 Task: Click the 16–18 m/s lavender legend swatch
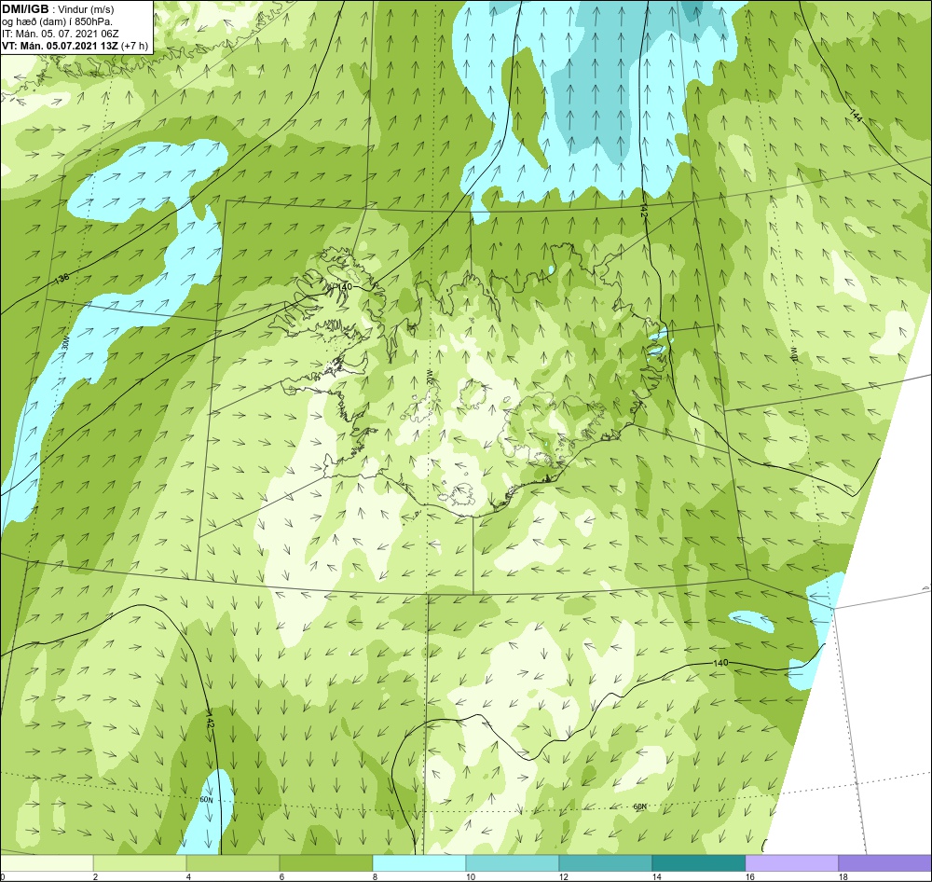tap(791, 863)
